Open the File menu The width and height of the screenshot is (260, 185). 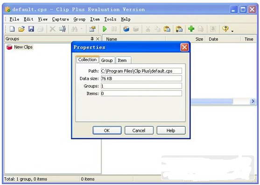[14, 19]
